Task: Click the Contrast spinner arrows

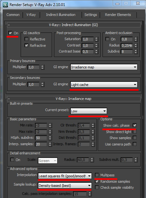Action: coord(96,46)
